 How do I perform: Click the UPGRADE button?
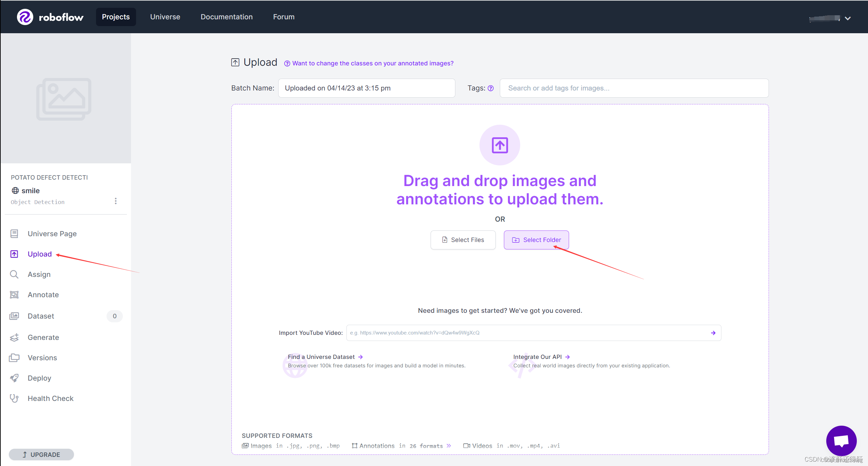pyautogui.click(x=41, y=454)
